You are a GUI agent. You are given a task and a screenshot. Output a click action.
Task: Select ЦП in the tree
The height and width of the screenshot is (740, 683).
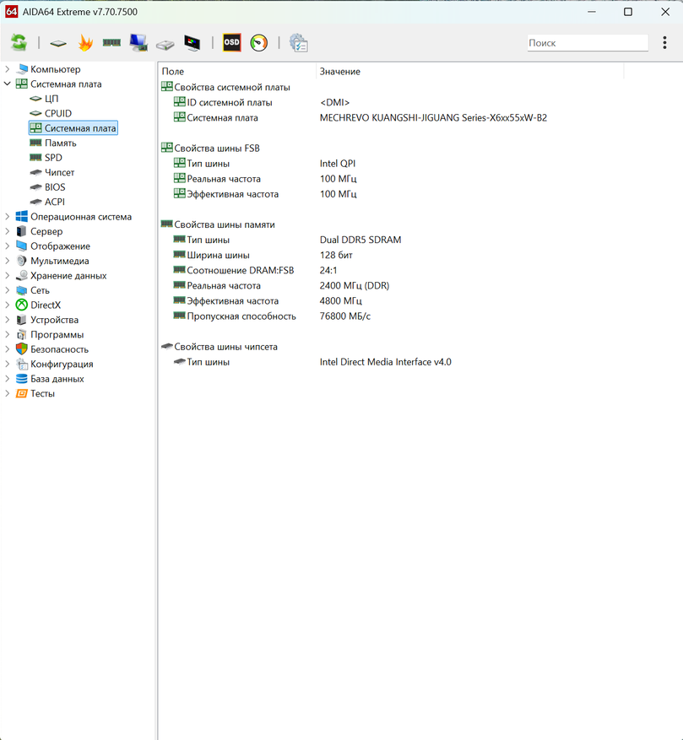coord(51,99)
